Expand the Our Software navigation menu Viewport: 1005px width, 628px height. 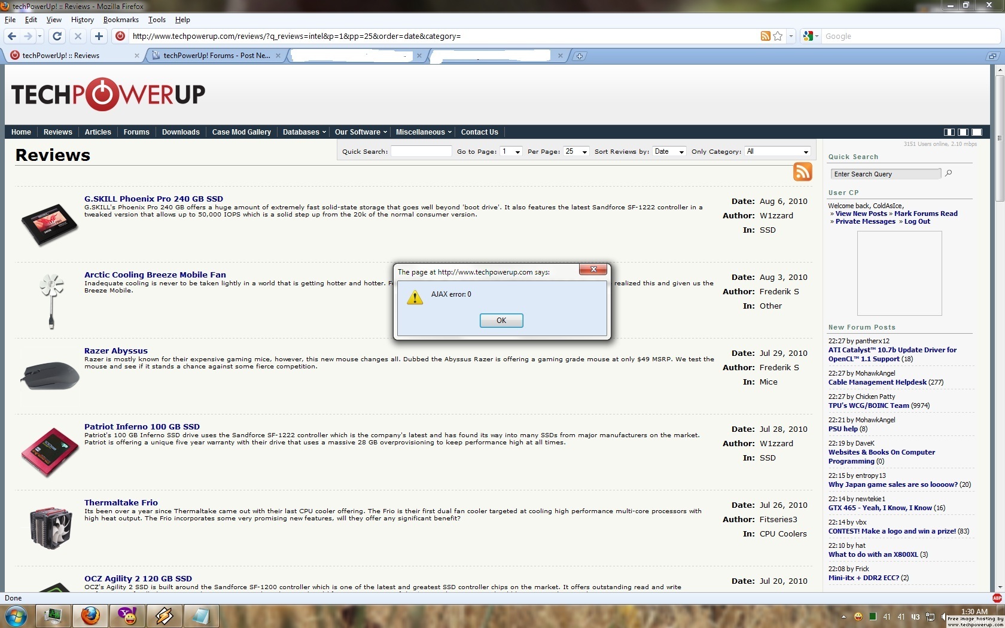(361, 132)
